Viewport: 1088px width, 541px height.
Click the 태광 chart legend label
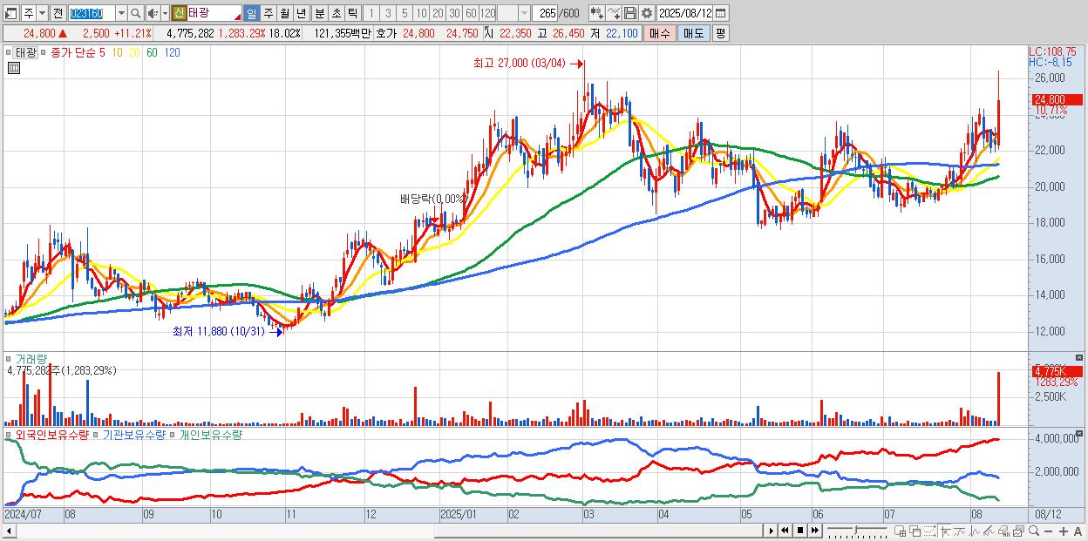25,52
